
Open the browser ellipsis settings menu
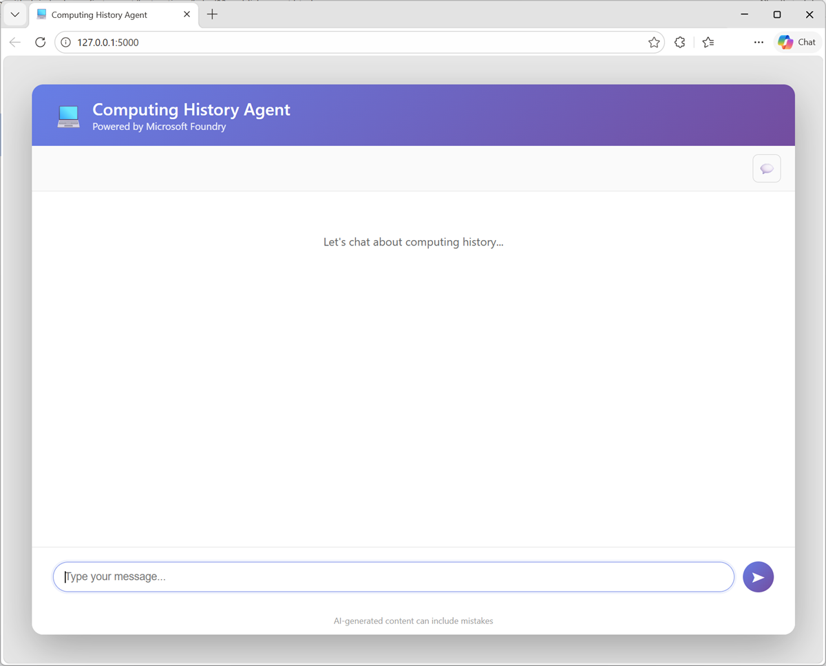[x=759, y=42]
